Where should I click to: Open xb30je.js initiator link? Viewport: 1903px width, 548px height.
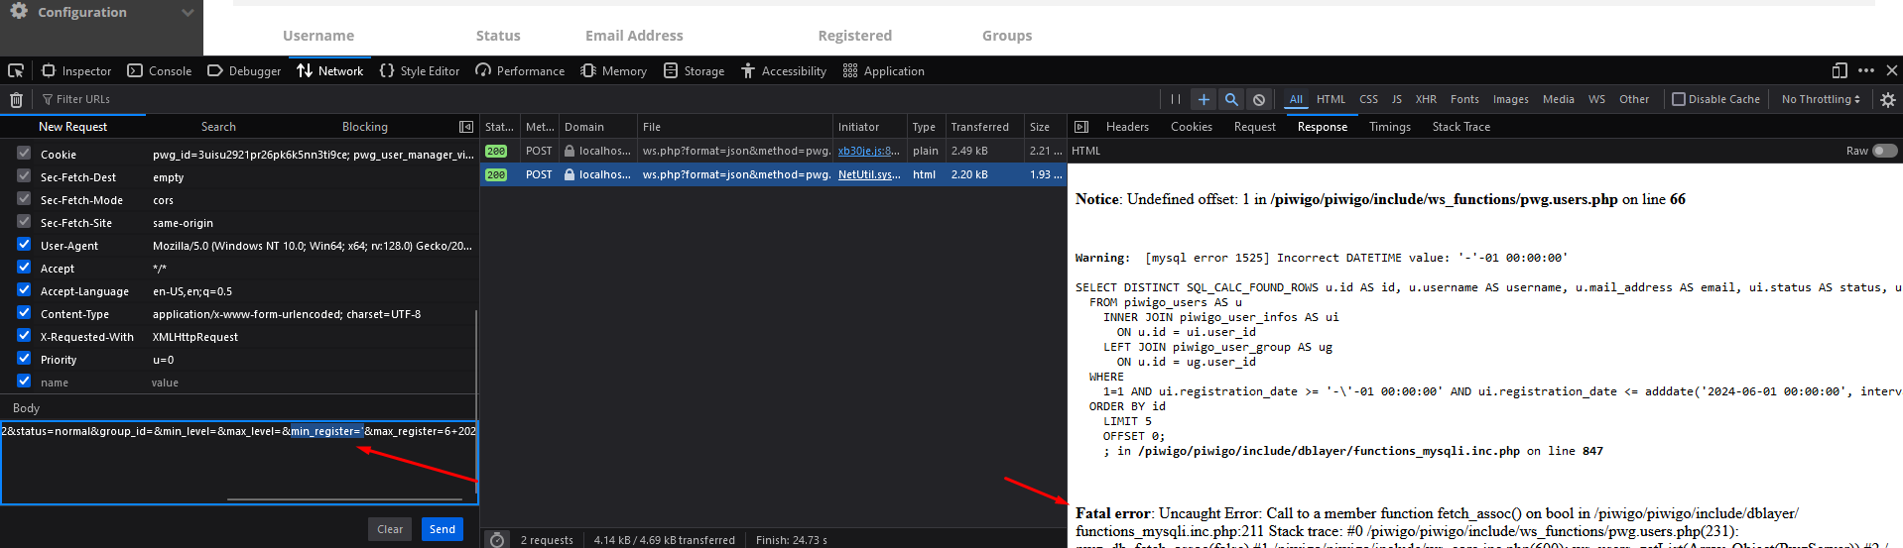coord(868,151)
